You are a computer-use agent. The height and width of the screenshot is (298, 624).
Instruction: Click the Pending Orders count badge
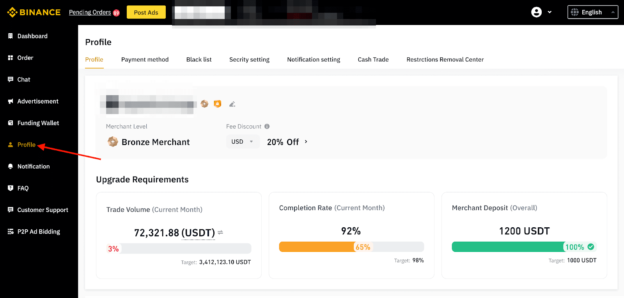116,13
